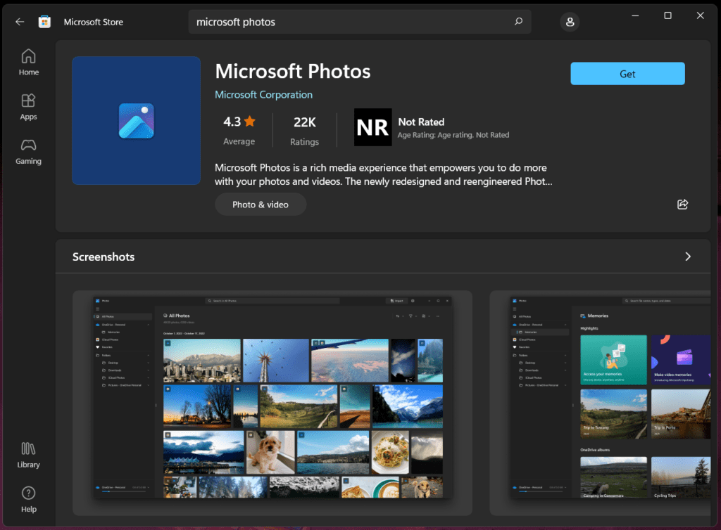721x530 pixels.
Task: Click the Microsoft Photos title
Action: (x=293, y=72)
